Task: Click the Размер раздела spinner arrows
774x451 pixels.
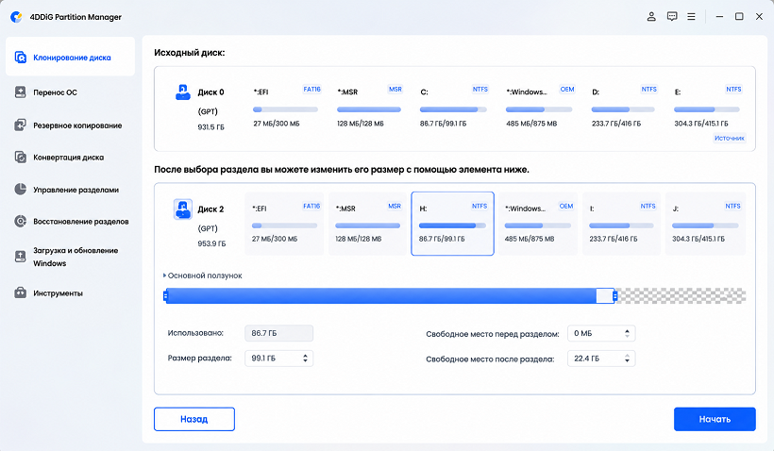Action: 305,359
